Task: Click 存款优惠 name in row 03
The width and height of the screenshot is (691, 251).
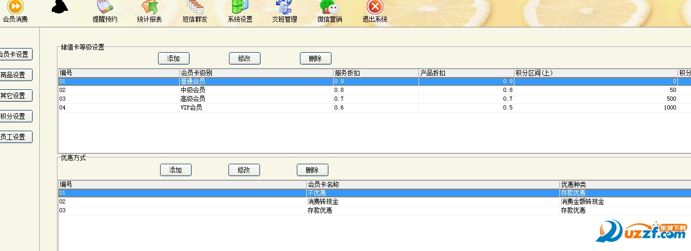Action: click(320, 211)
